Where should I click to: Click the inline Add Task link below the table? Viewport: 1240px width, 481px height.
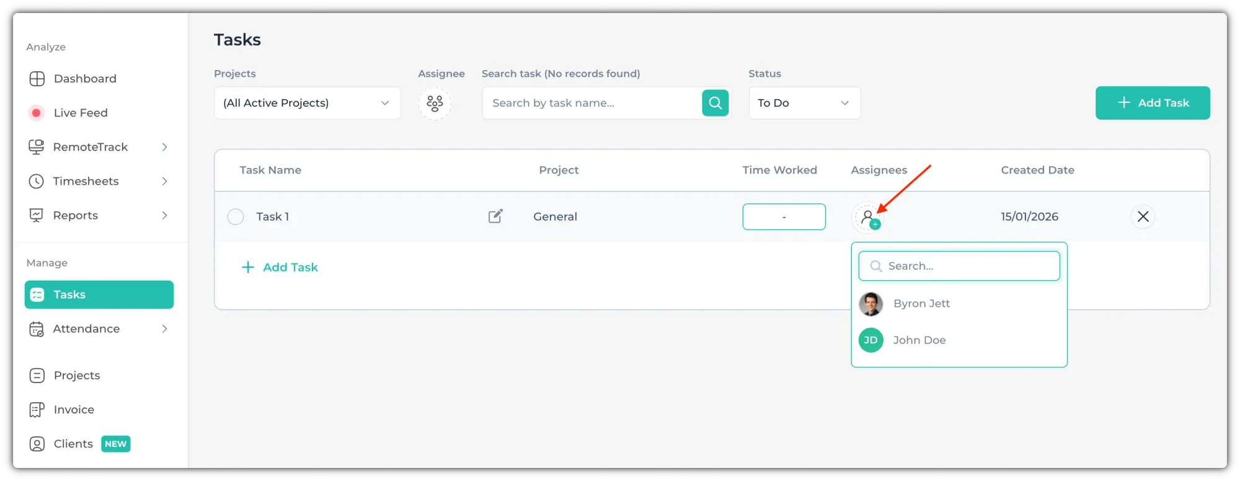tap(280, 267)
